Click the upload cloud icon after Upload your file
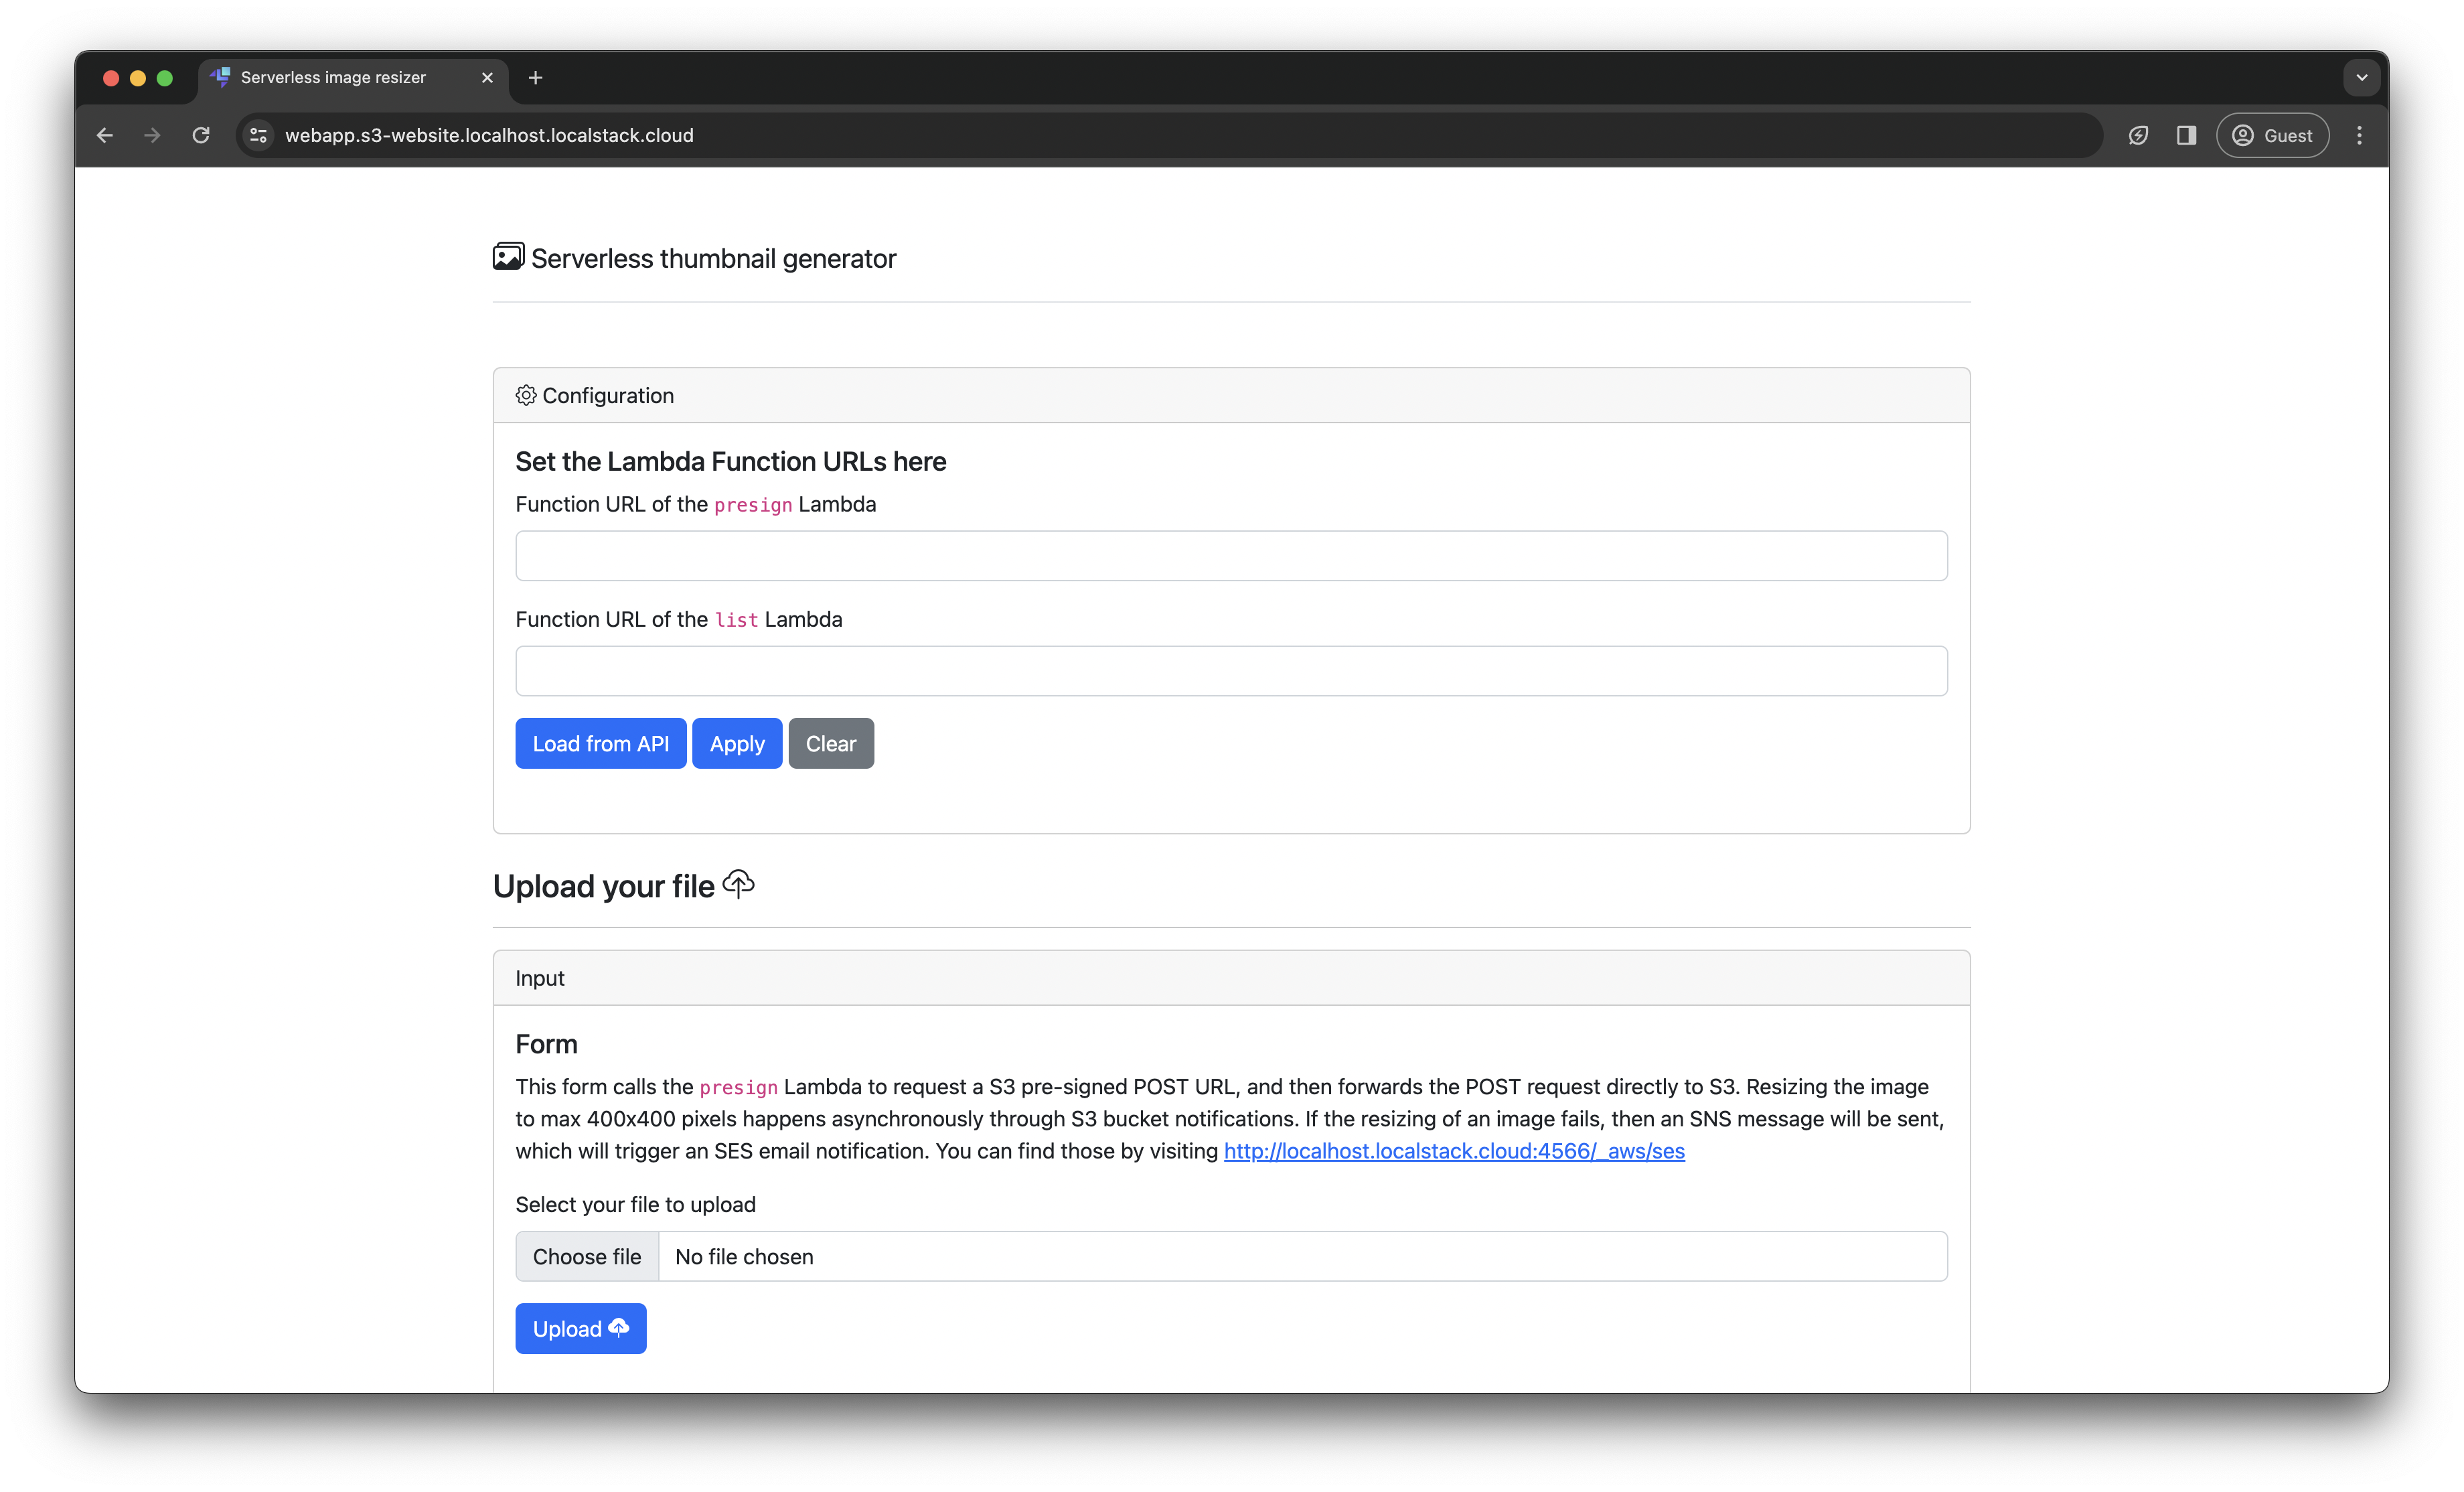The height and width of the screenshot is (1492, 2464). (739, 884)
